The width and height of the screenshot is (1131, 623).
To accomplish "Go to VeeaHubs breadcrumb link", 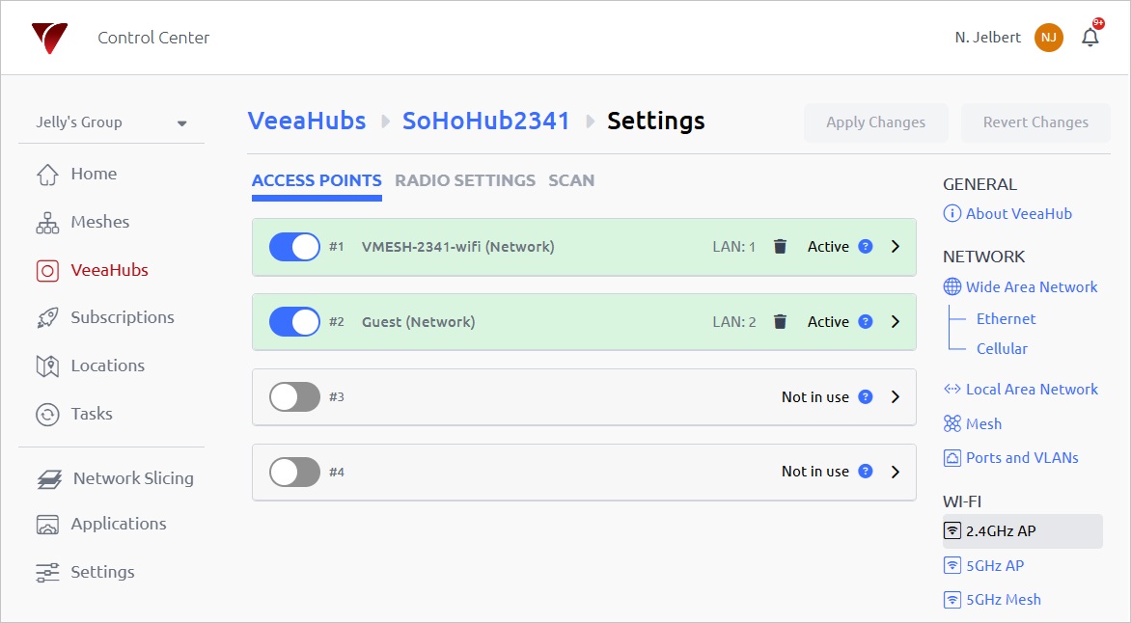I will (x=307, y=121).
